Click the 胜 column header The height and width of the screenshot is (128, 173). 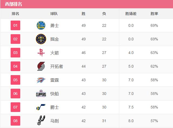coord(84,14)
